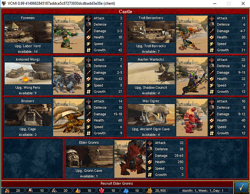The width and height of the screenshot is (250, 194).
Task: Click the War Ogres Defense icon
Action: (212, 107)
